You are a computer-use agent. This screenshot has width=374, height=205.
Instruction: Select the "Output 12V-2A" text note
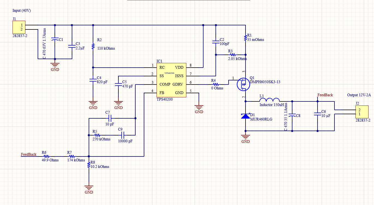pyautogui.click(x=359, y=95)
